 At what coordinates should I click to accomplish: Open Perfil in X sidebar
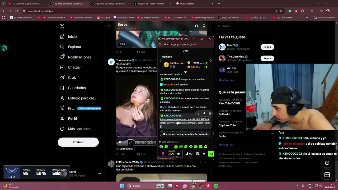click(x=68, y=118)
